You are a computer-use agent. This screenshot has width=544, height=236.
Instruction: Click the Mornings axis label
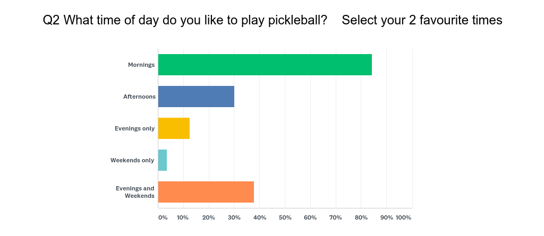(141, 65)
